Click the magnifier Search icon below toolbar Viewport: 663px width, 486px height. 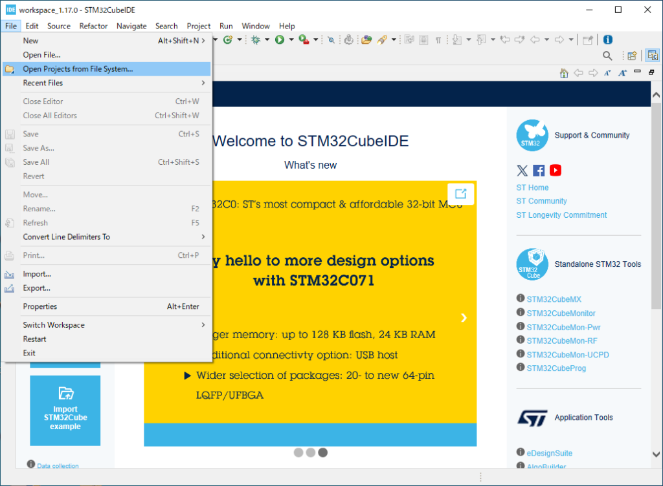pos(607,56)
